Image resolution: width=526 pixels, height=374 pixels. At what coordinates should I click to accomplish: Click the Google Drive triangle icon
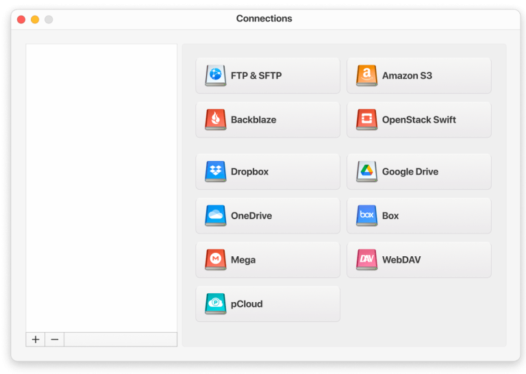click(x=367, y=171)
